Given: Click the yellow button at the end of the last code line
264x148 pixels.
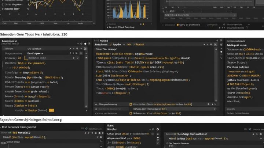Looking at the screenshot, I should [51, 110].
